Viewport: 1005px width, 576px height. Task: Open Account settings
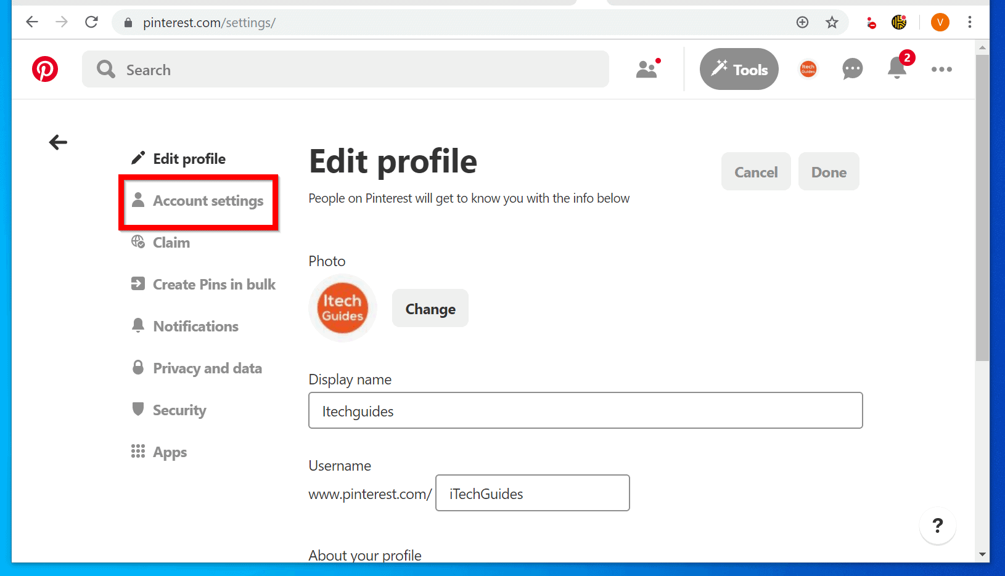(208, 201)
